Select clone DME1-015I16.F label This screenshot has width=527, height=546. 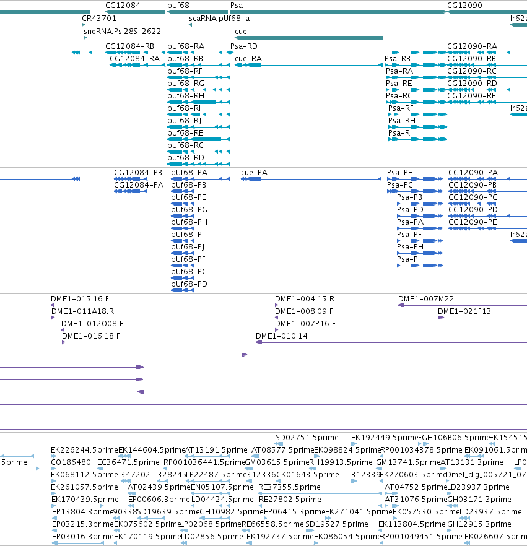pos(80,299)
